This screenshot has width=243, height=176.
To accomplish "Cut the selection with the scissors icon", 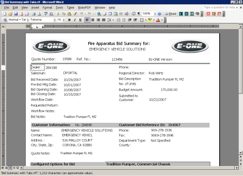I will pyautogui.click(x=58, y=14).
